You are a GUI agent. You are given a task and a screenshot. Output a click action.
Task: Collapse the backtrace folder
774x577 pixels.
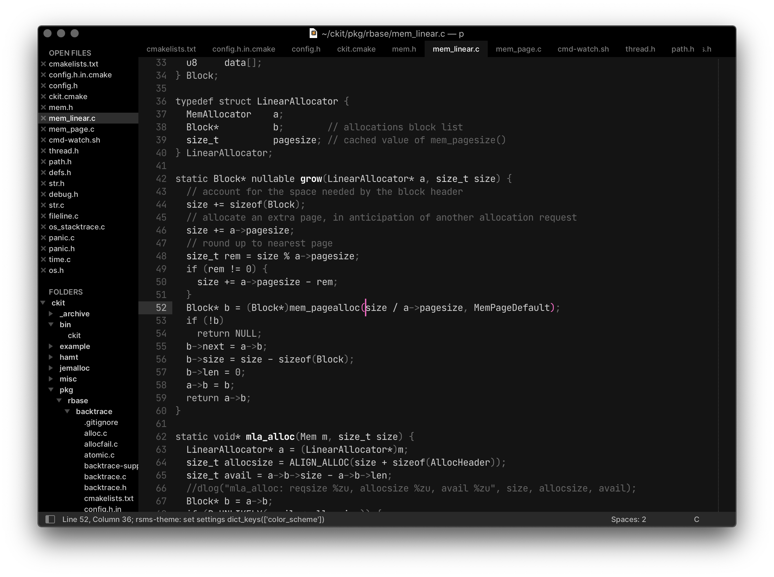[x=67, y=411]
